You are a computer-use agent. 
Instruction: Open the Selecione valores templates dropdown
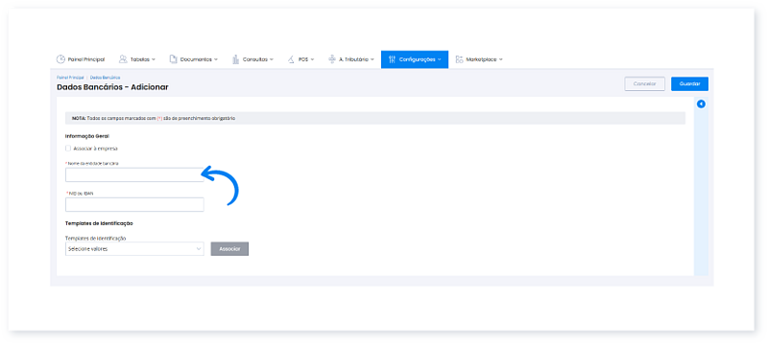[134, 249]
